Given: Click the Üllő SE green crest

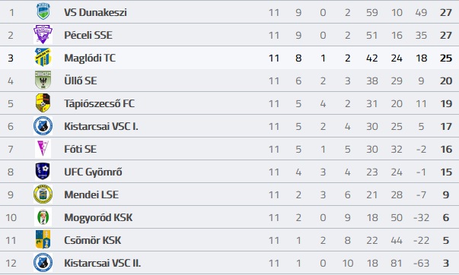Looking at the screenshot, I should click(x=43, y=80).
